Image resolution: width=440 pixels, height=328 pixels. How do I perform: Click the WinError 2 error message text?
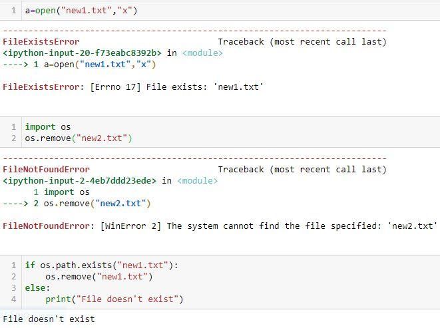[x=268, y=226]
